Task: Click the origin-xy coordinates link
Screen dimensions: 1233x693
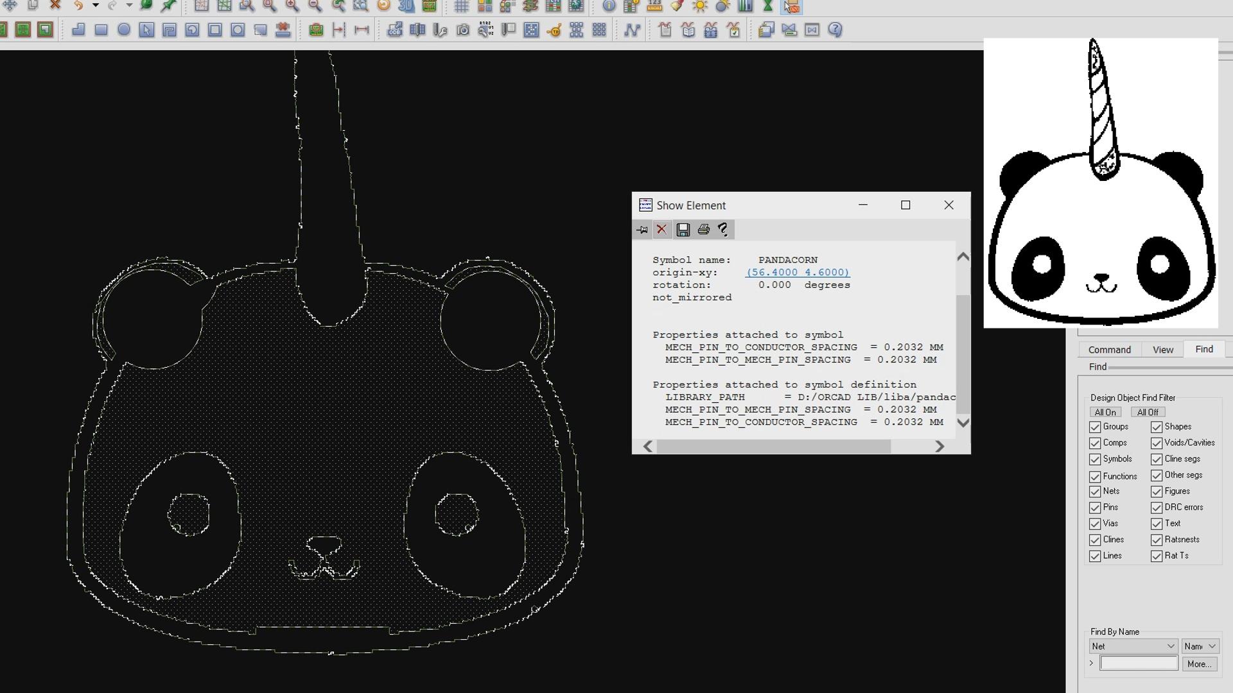Action: tap(798, 273)
